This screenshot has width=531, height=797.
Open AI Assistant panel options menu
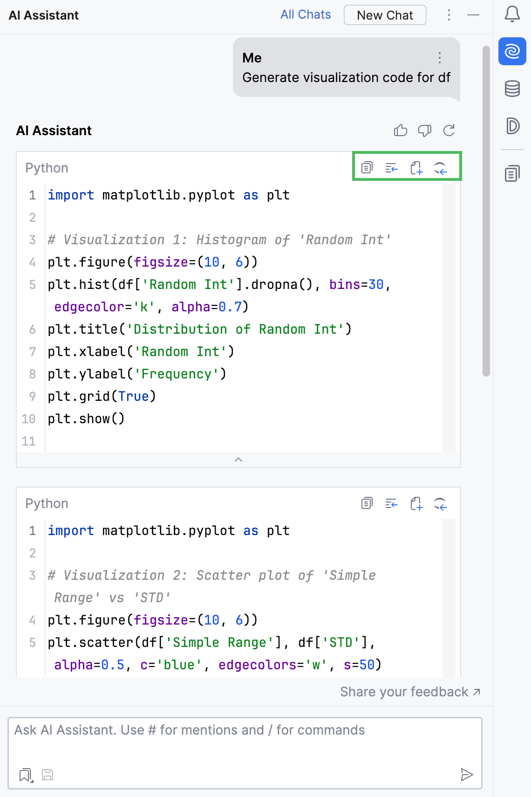(x=449, y=15)
